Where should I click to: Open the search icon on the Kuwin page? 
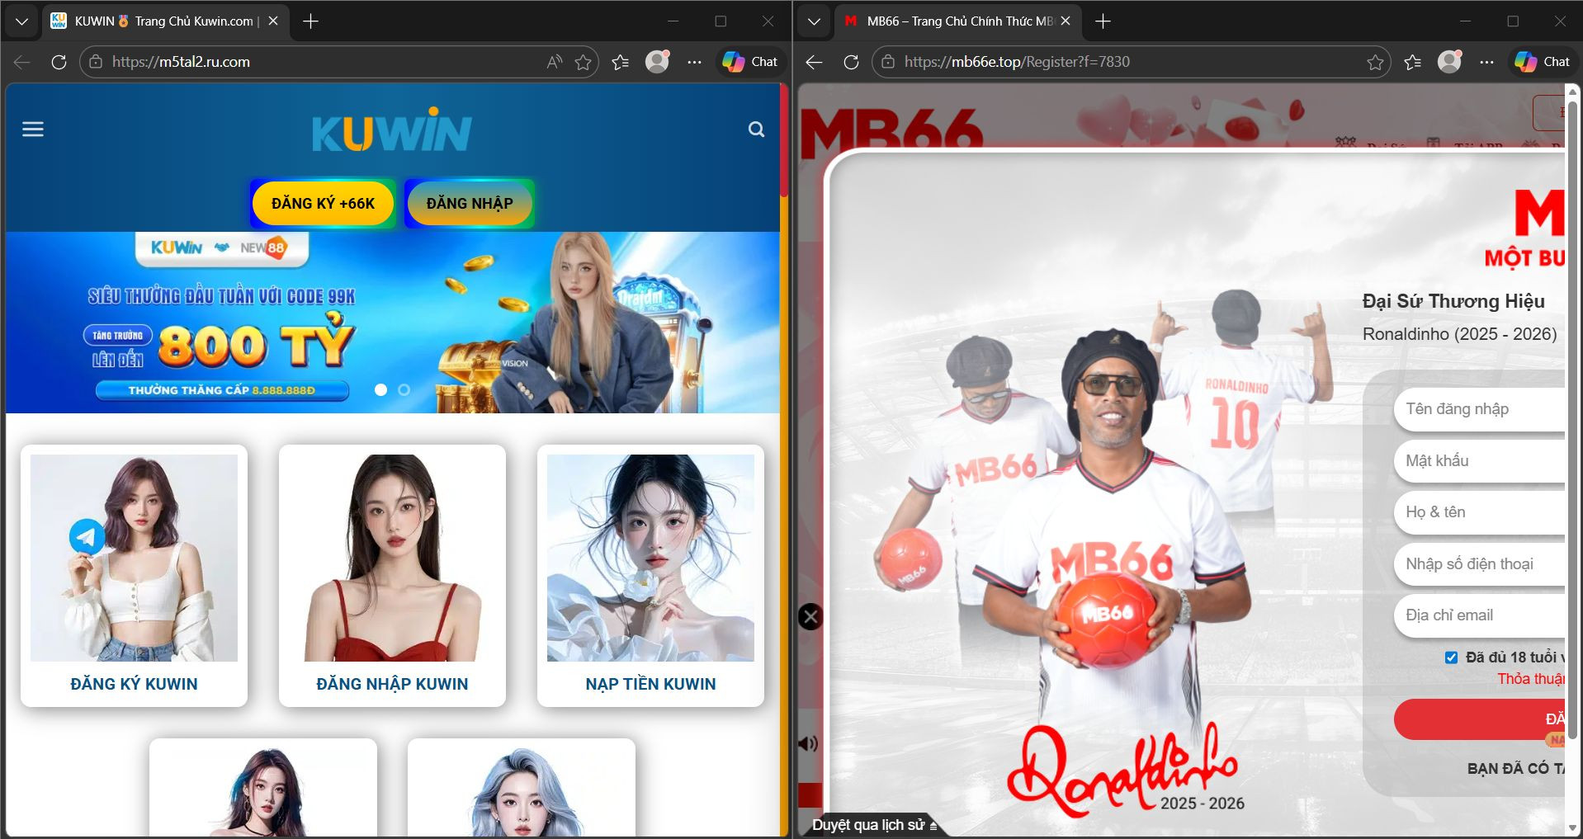[x=756, y=130]
